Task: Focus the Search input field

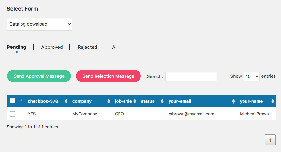Action: click(x=191, y=76)
